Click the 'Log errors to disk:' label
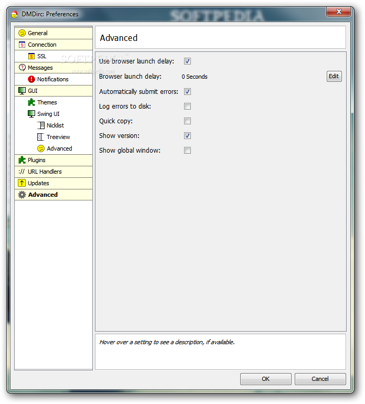The height and width of the screenshot is (404, 365). coord(125,107)
